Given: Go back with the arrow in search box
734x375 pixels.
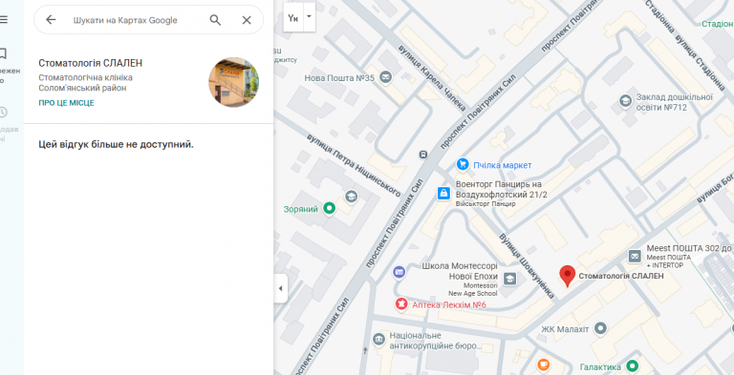Looking at the screenshot, I should 51,20.
